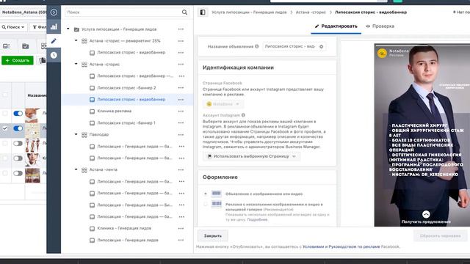Open options for Клиника - Генерация лидов
Viewport: 470px width, 264px height.
[181, 228]
